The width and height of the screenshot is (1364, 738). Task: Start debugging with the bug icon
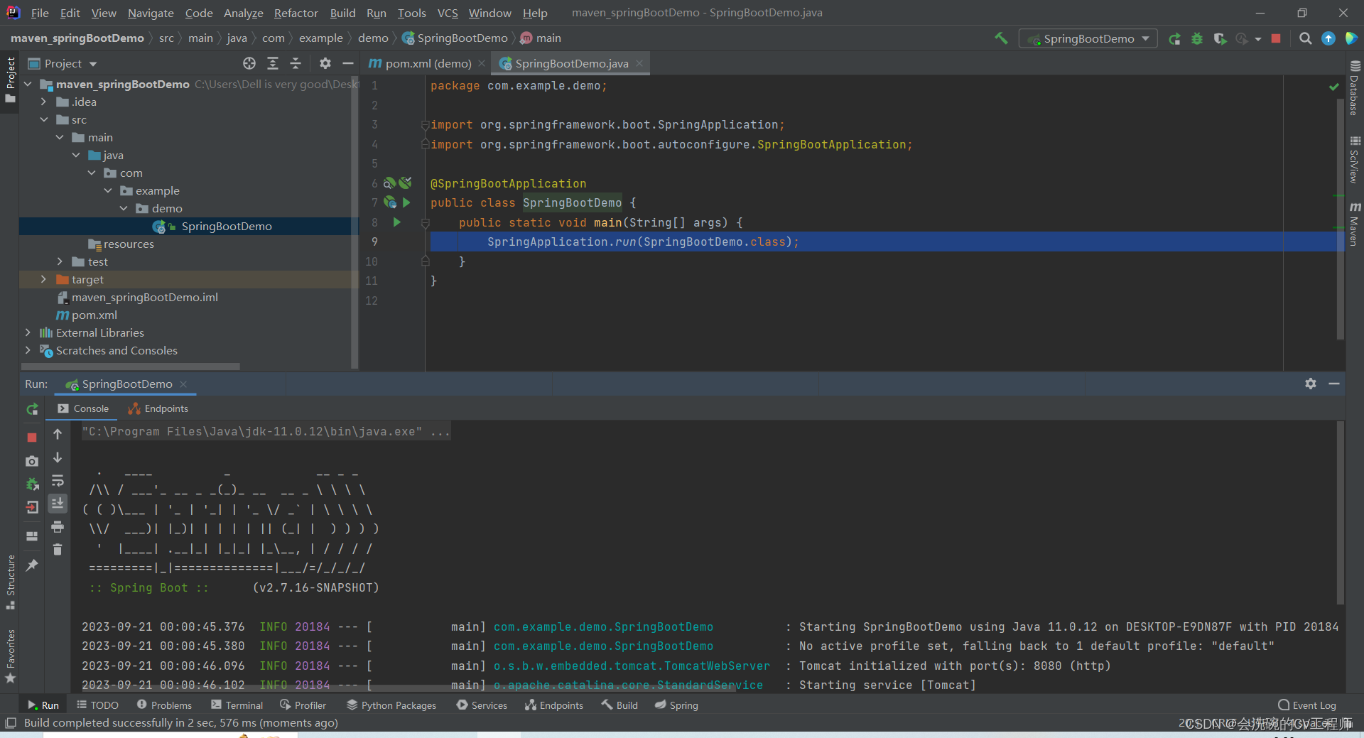click(x=1197, y=38)
